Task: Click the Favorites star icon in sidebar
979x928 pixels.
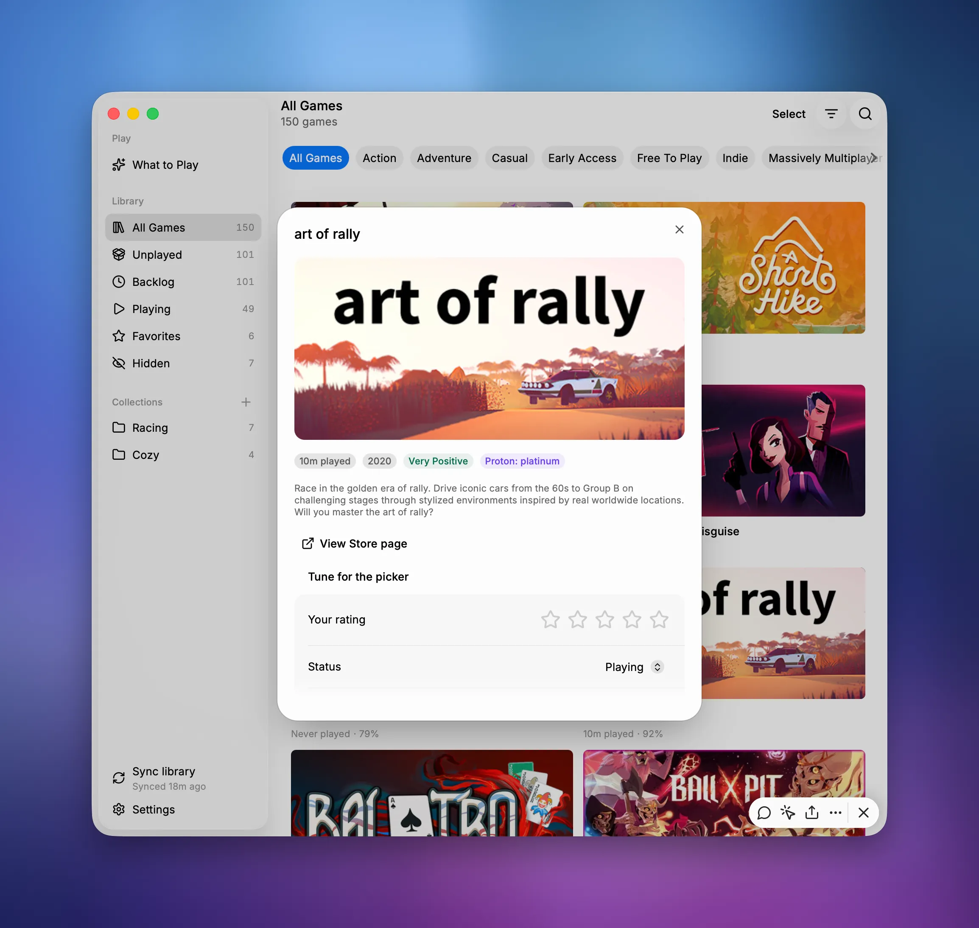Action: click(x=119, y=336)
